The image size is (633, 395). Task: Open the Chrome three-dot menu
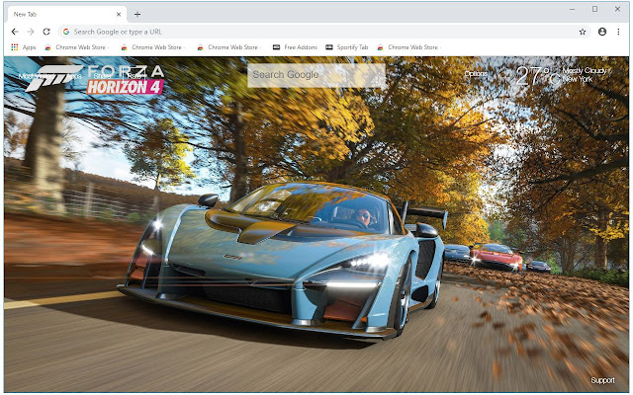(x=618, y=32)
